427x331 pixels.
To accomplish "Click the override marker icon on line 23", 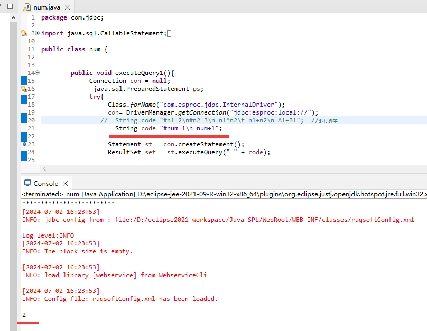I will coord(24,144).
